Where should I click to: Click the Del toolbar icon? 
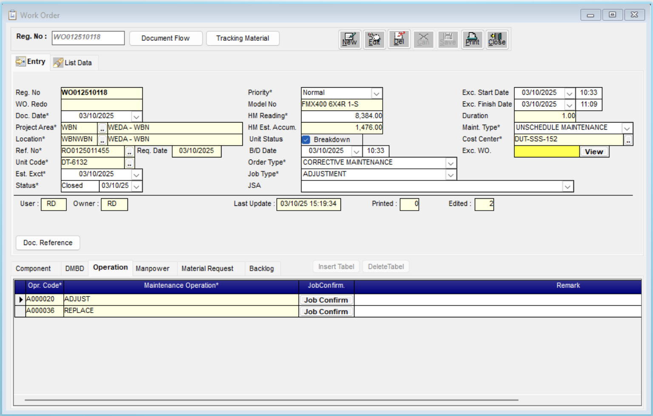tap(399, 40)
